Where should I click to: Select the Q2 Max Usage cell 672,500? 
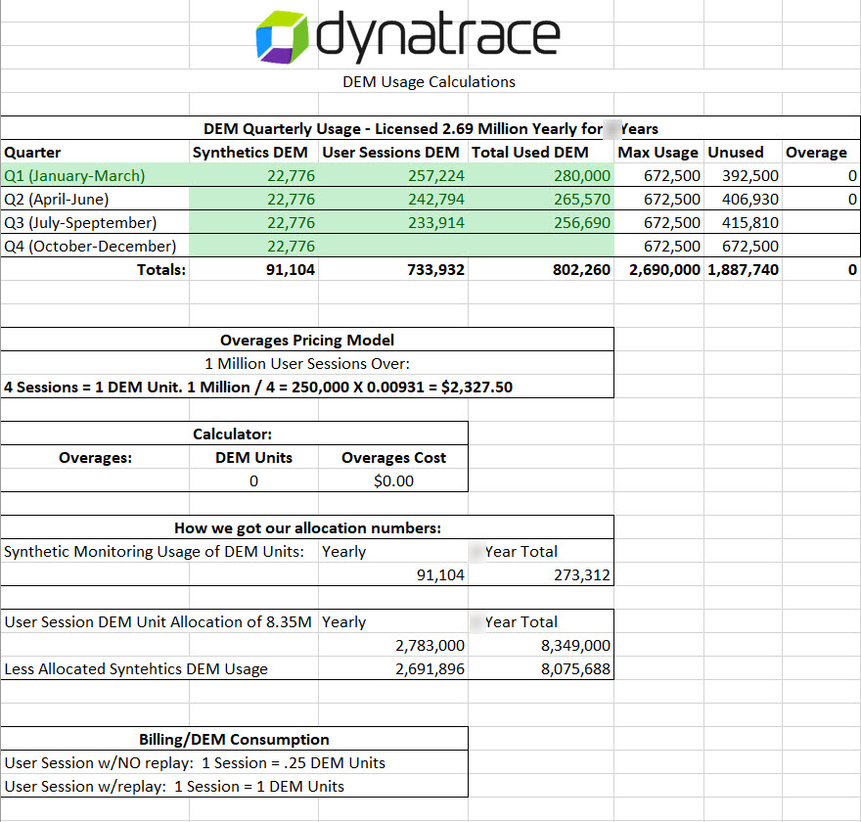tap(672, 200)
